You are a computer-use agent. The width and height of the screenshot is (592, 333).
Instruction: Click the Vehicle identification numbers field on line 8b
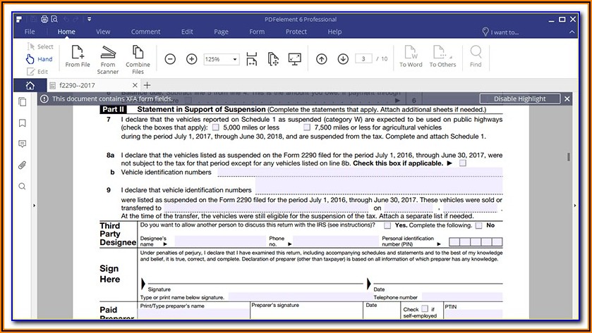pos(359,172)
